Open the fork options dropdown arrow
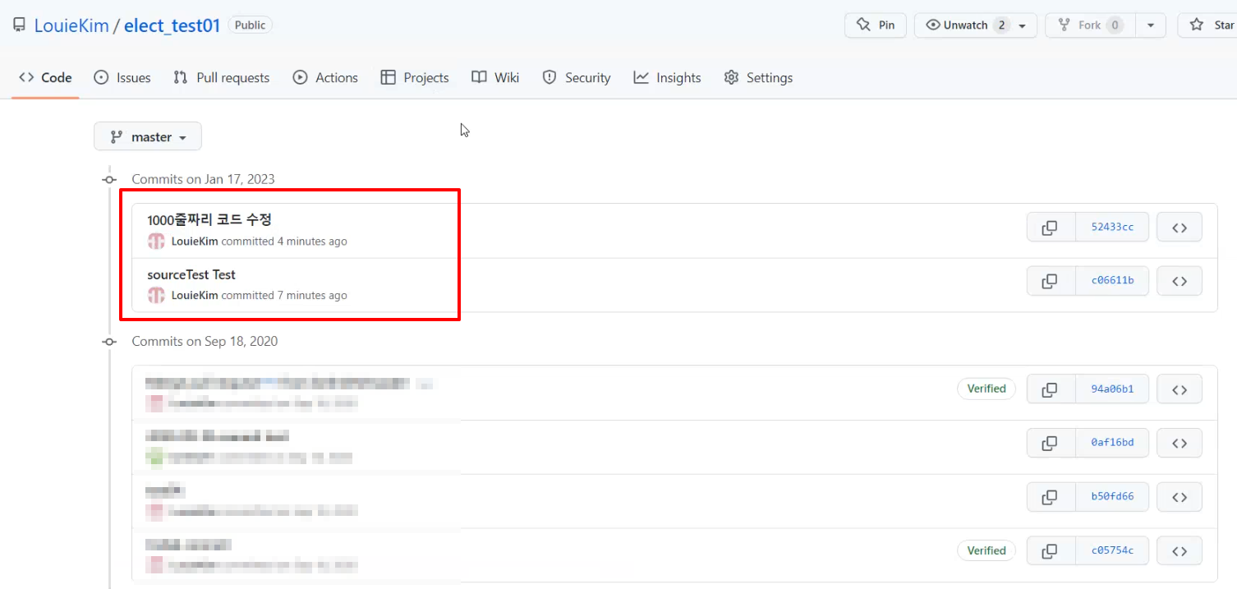Image resolution: width=1237 pixels, height=589 pixels. point(1150,25)
